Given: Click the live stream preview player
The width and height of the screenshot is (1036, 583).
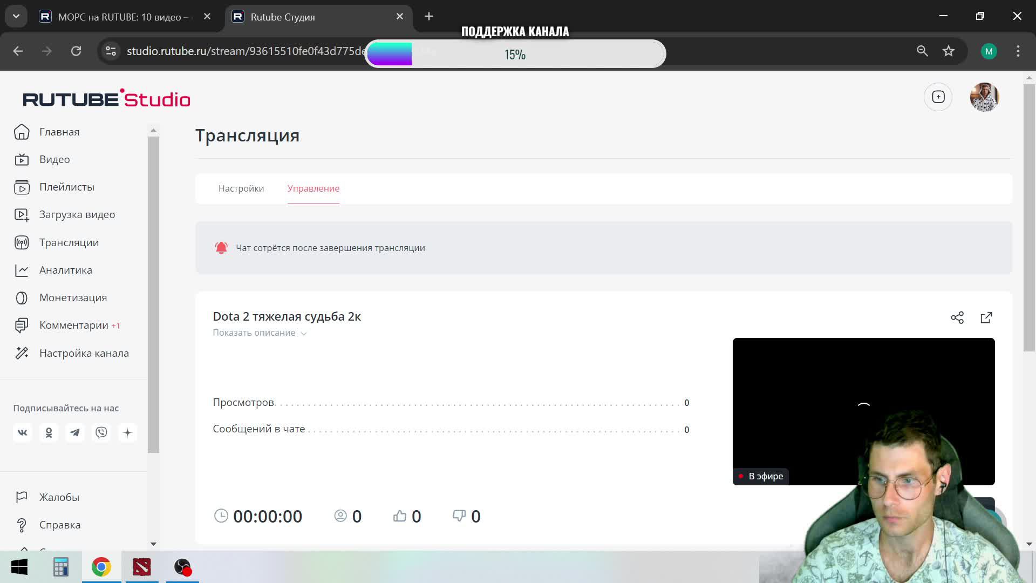Looking at the screenshot, I should 863,411.
